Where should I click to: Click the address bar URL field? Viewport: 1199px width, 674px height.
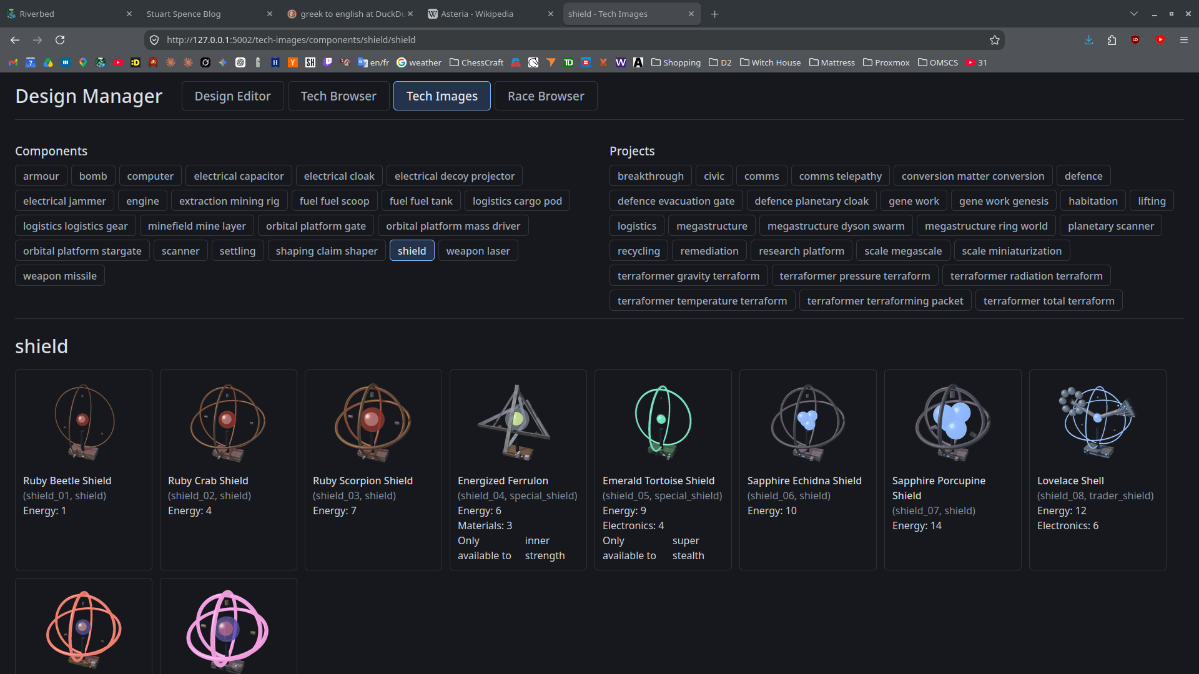point(575,40)
